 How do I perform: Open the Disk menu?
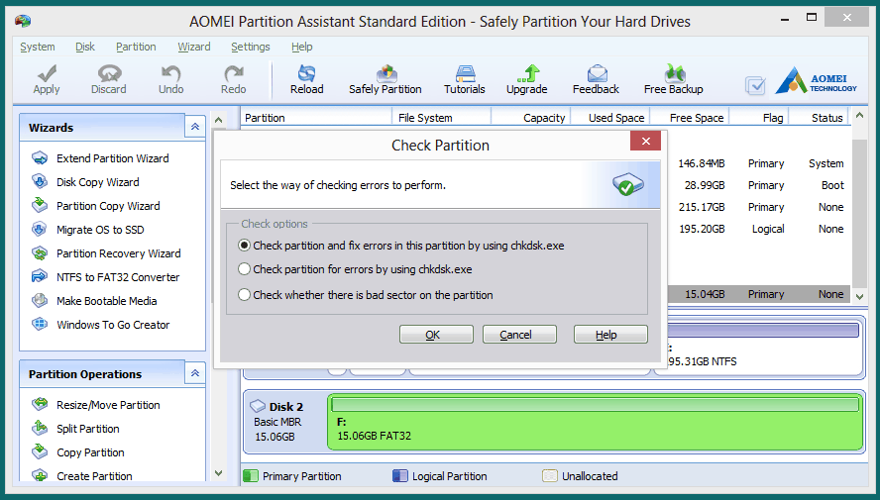pyautogui.click(x=85, y=47)
